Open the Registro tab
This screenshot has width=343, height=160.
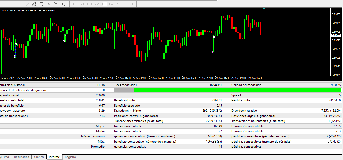click(70, 157)
